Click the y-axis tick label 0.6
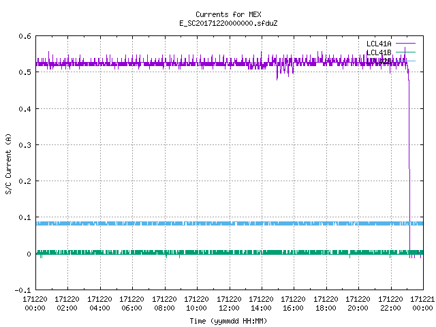436x327 pixels. [25, 36]
